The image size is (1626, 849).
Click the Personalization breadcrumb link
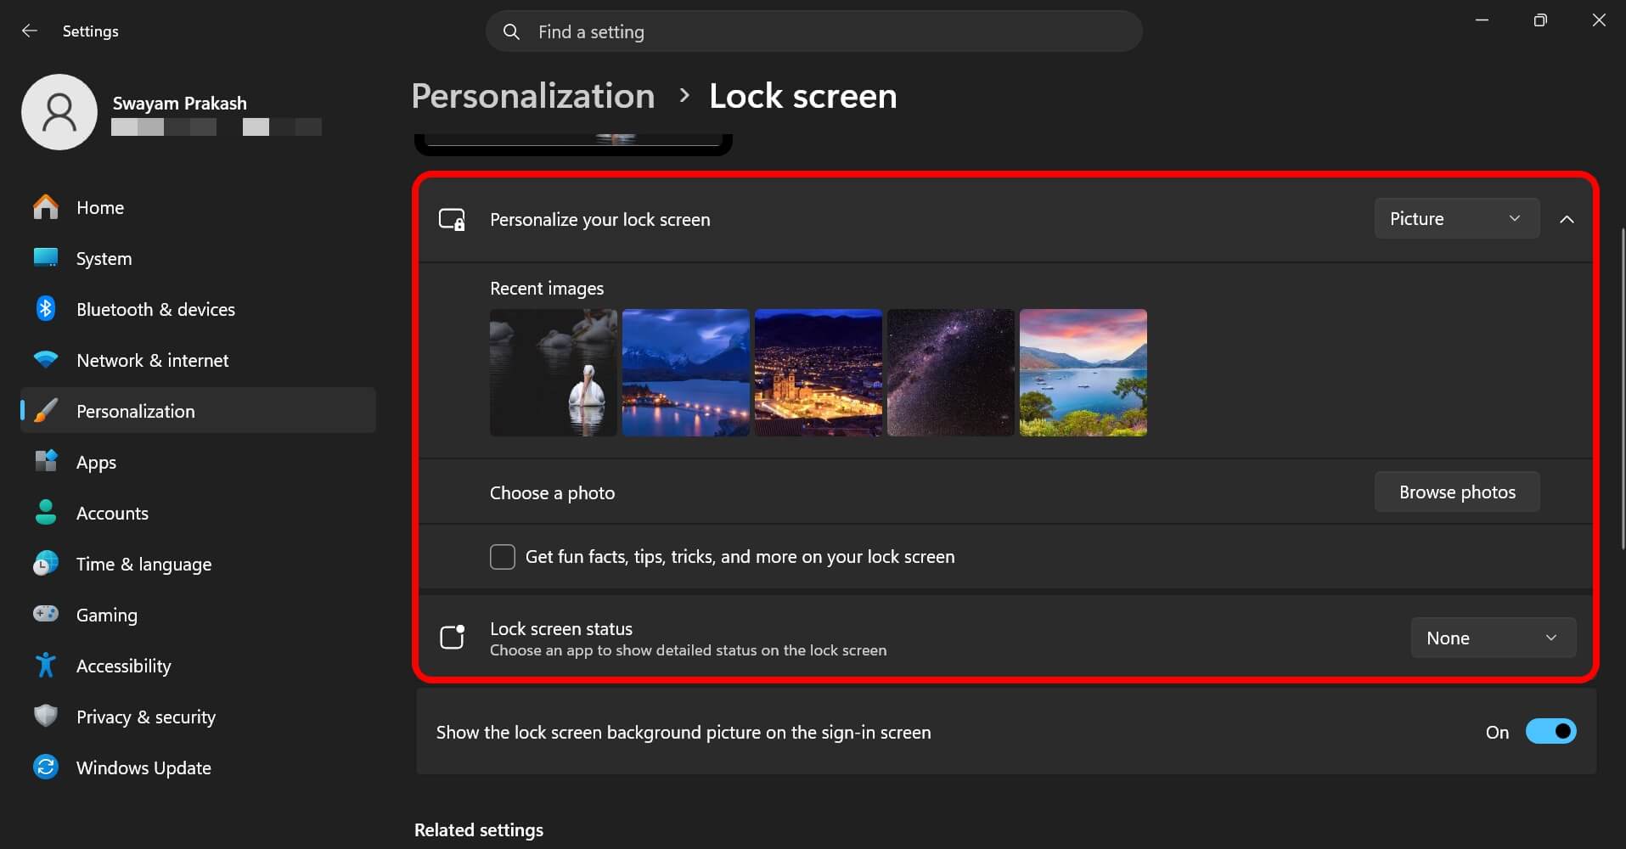[532, 95]
